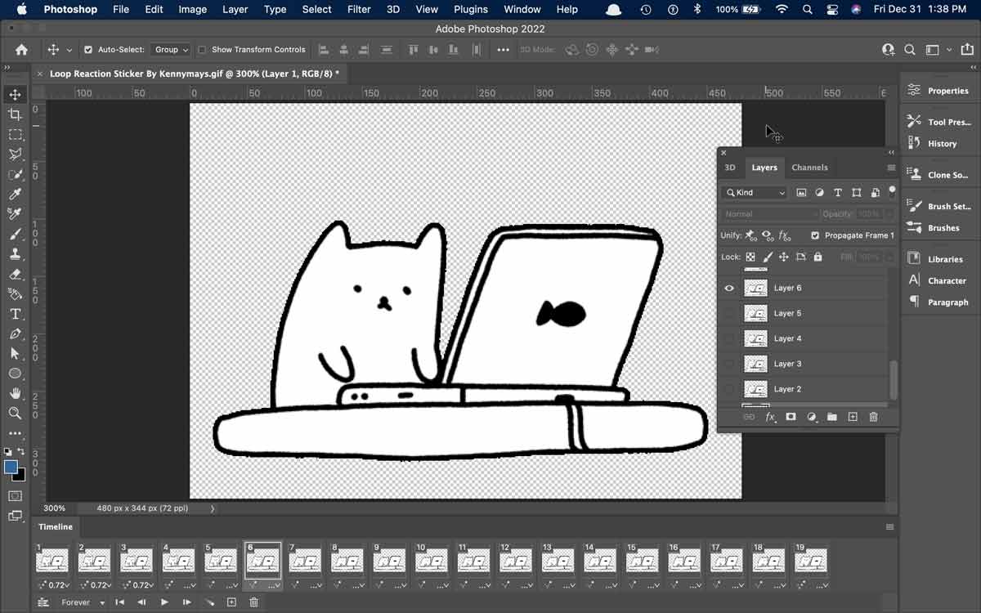Open the Photoshop search icon

pyautogui.click(x=910, y=50)
